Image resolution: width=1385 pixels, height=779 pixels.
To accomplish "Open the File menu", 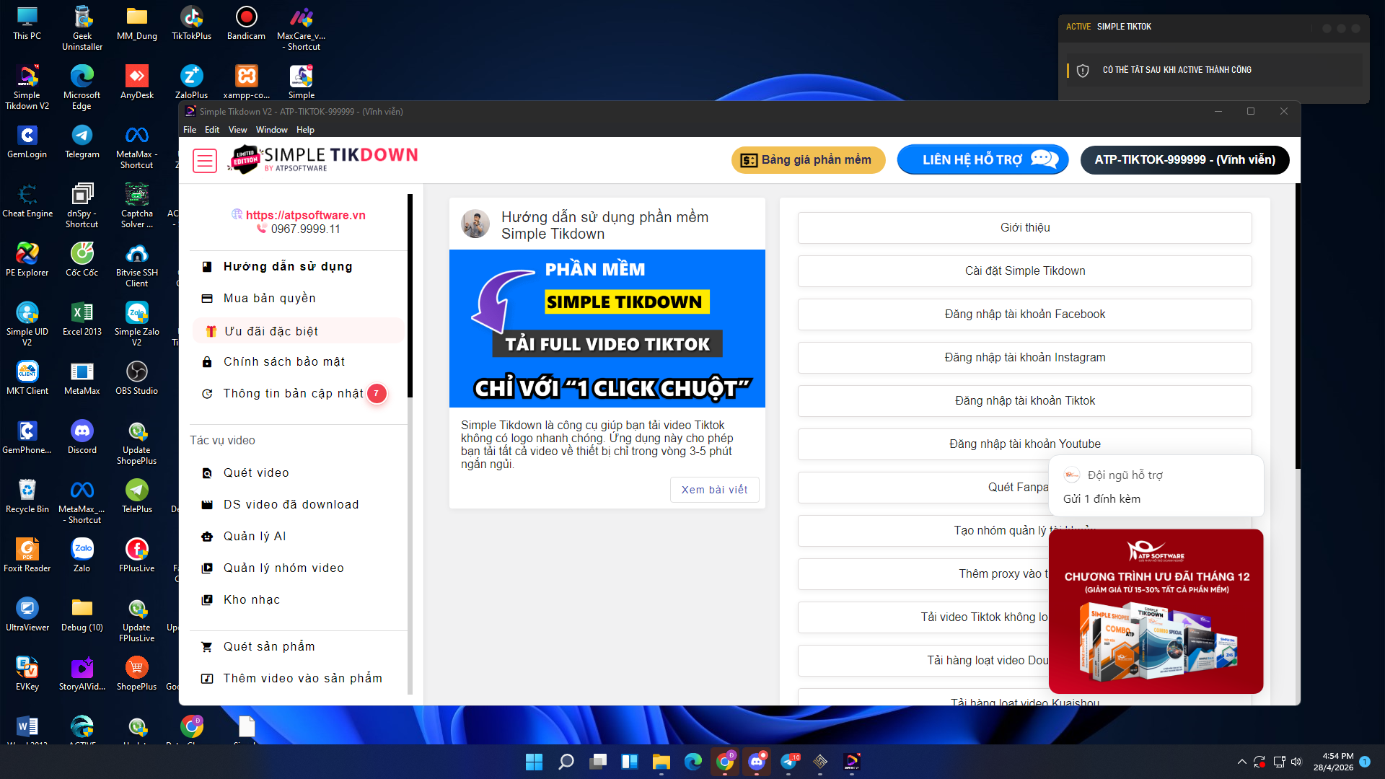I will pyautogui.click(x=190, y=130).
